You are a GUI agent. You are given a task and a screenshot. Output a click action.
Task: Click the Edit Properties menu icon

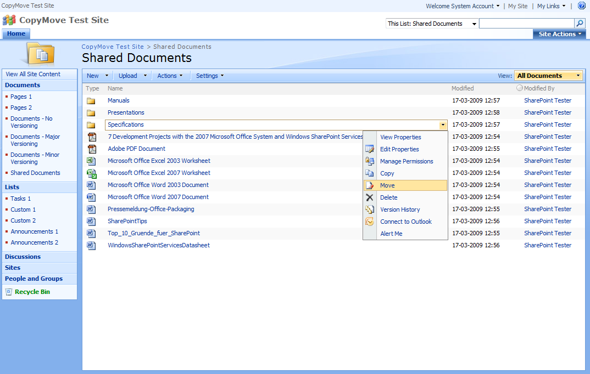(x=370, y=149)
